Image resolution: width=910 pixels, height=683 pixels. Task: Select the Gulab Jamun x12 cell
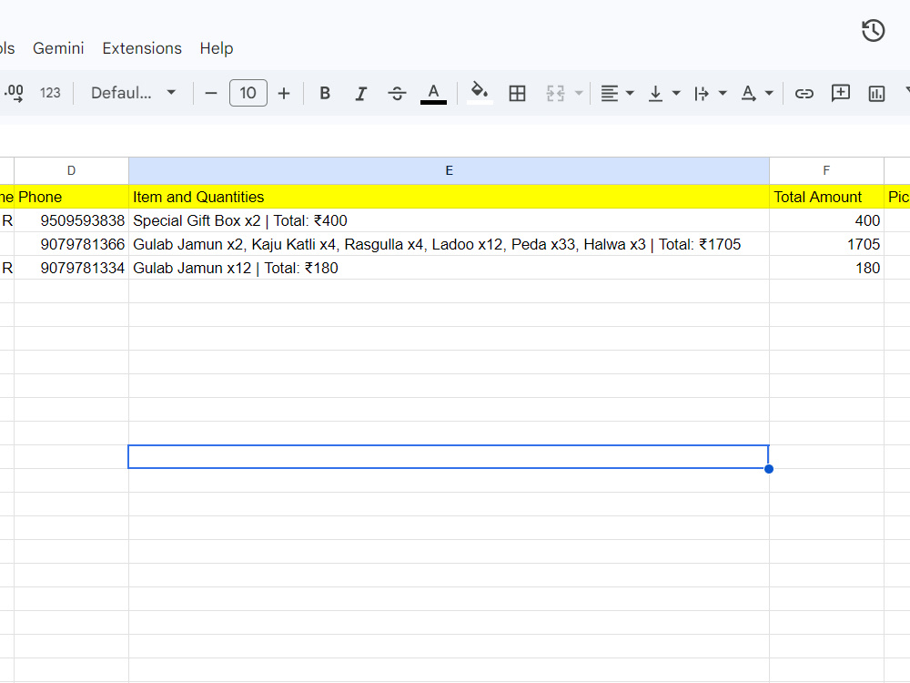pyautogui.click(x=449, y=269)
